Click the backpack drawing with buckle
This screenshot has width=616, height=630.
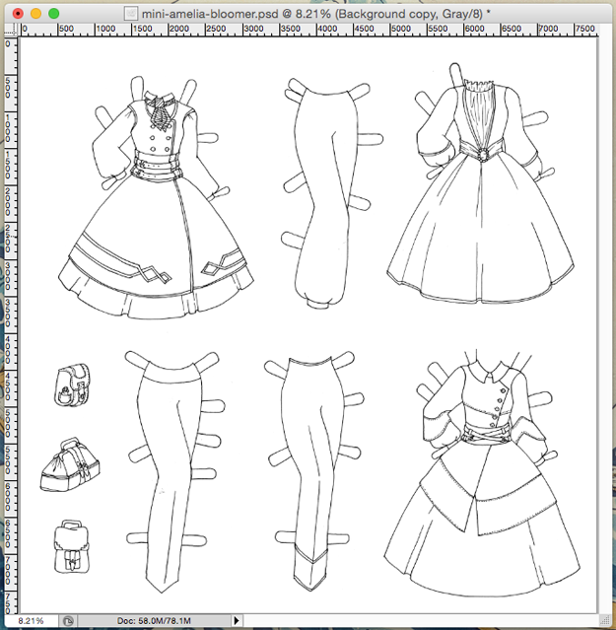tap(72, 546)
